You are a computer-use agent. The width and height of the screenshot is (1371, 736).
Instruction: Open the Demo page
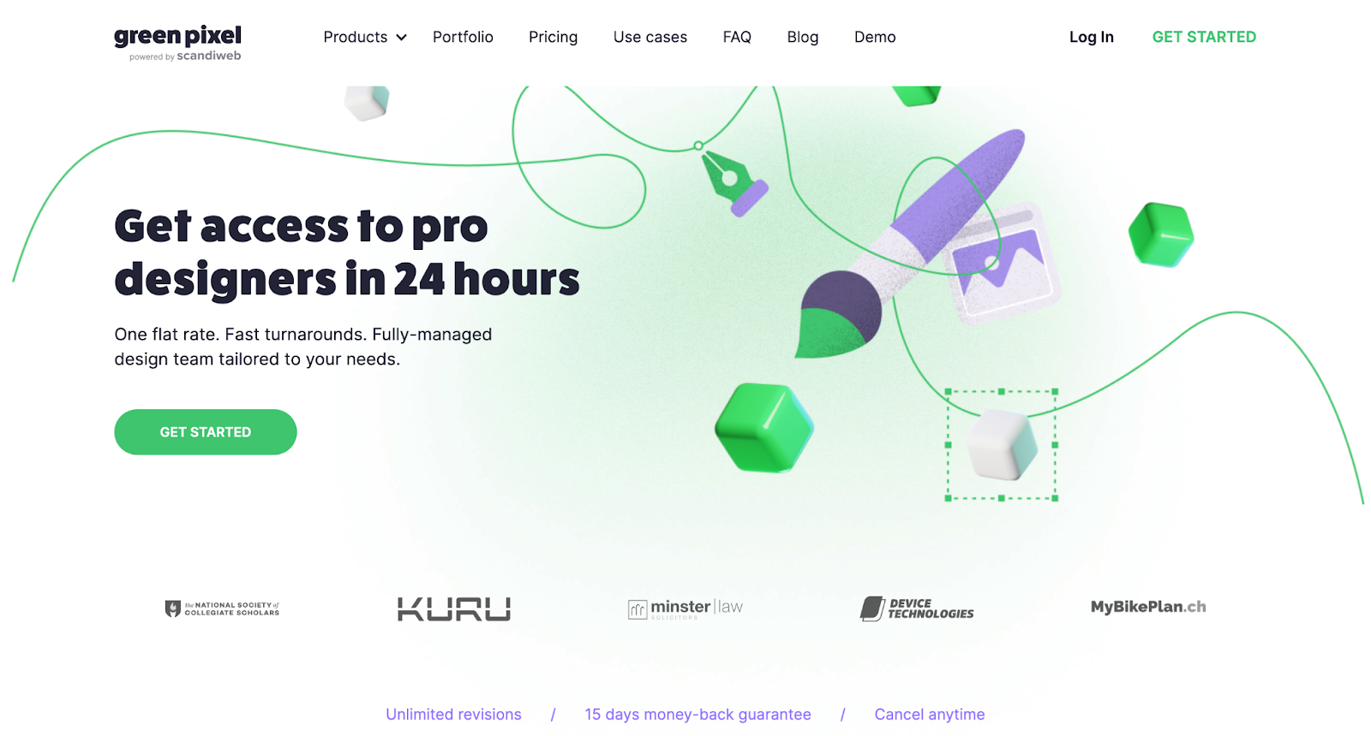[875, 37]
